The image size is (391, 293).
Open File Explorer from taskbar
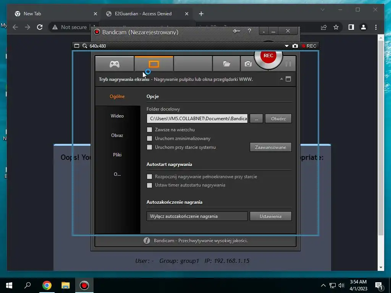pyautogui.click(x=66, y=285)
